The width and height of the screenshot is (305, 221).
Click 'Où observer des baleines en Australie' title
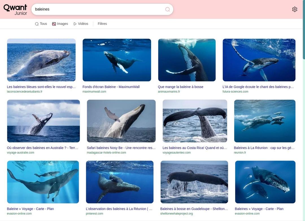(x=42, y=148)
